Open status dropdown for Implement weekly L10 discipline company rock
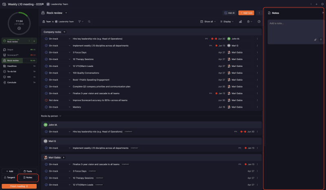 click(69, 46)
